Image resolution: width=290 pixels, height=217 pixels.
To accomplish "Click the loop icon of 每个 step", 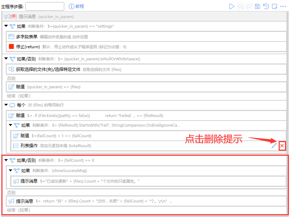I will tap(12, 105).
